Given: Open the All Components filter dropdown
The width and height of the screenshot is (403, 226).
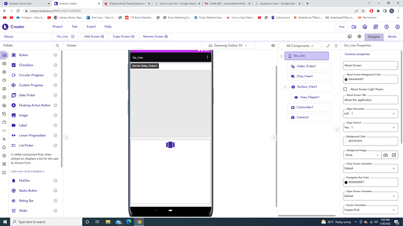Looking at the screenshot, I should pyautogui.click(x=300, y=46).
